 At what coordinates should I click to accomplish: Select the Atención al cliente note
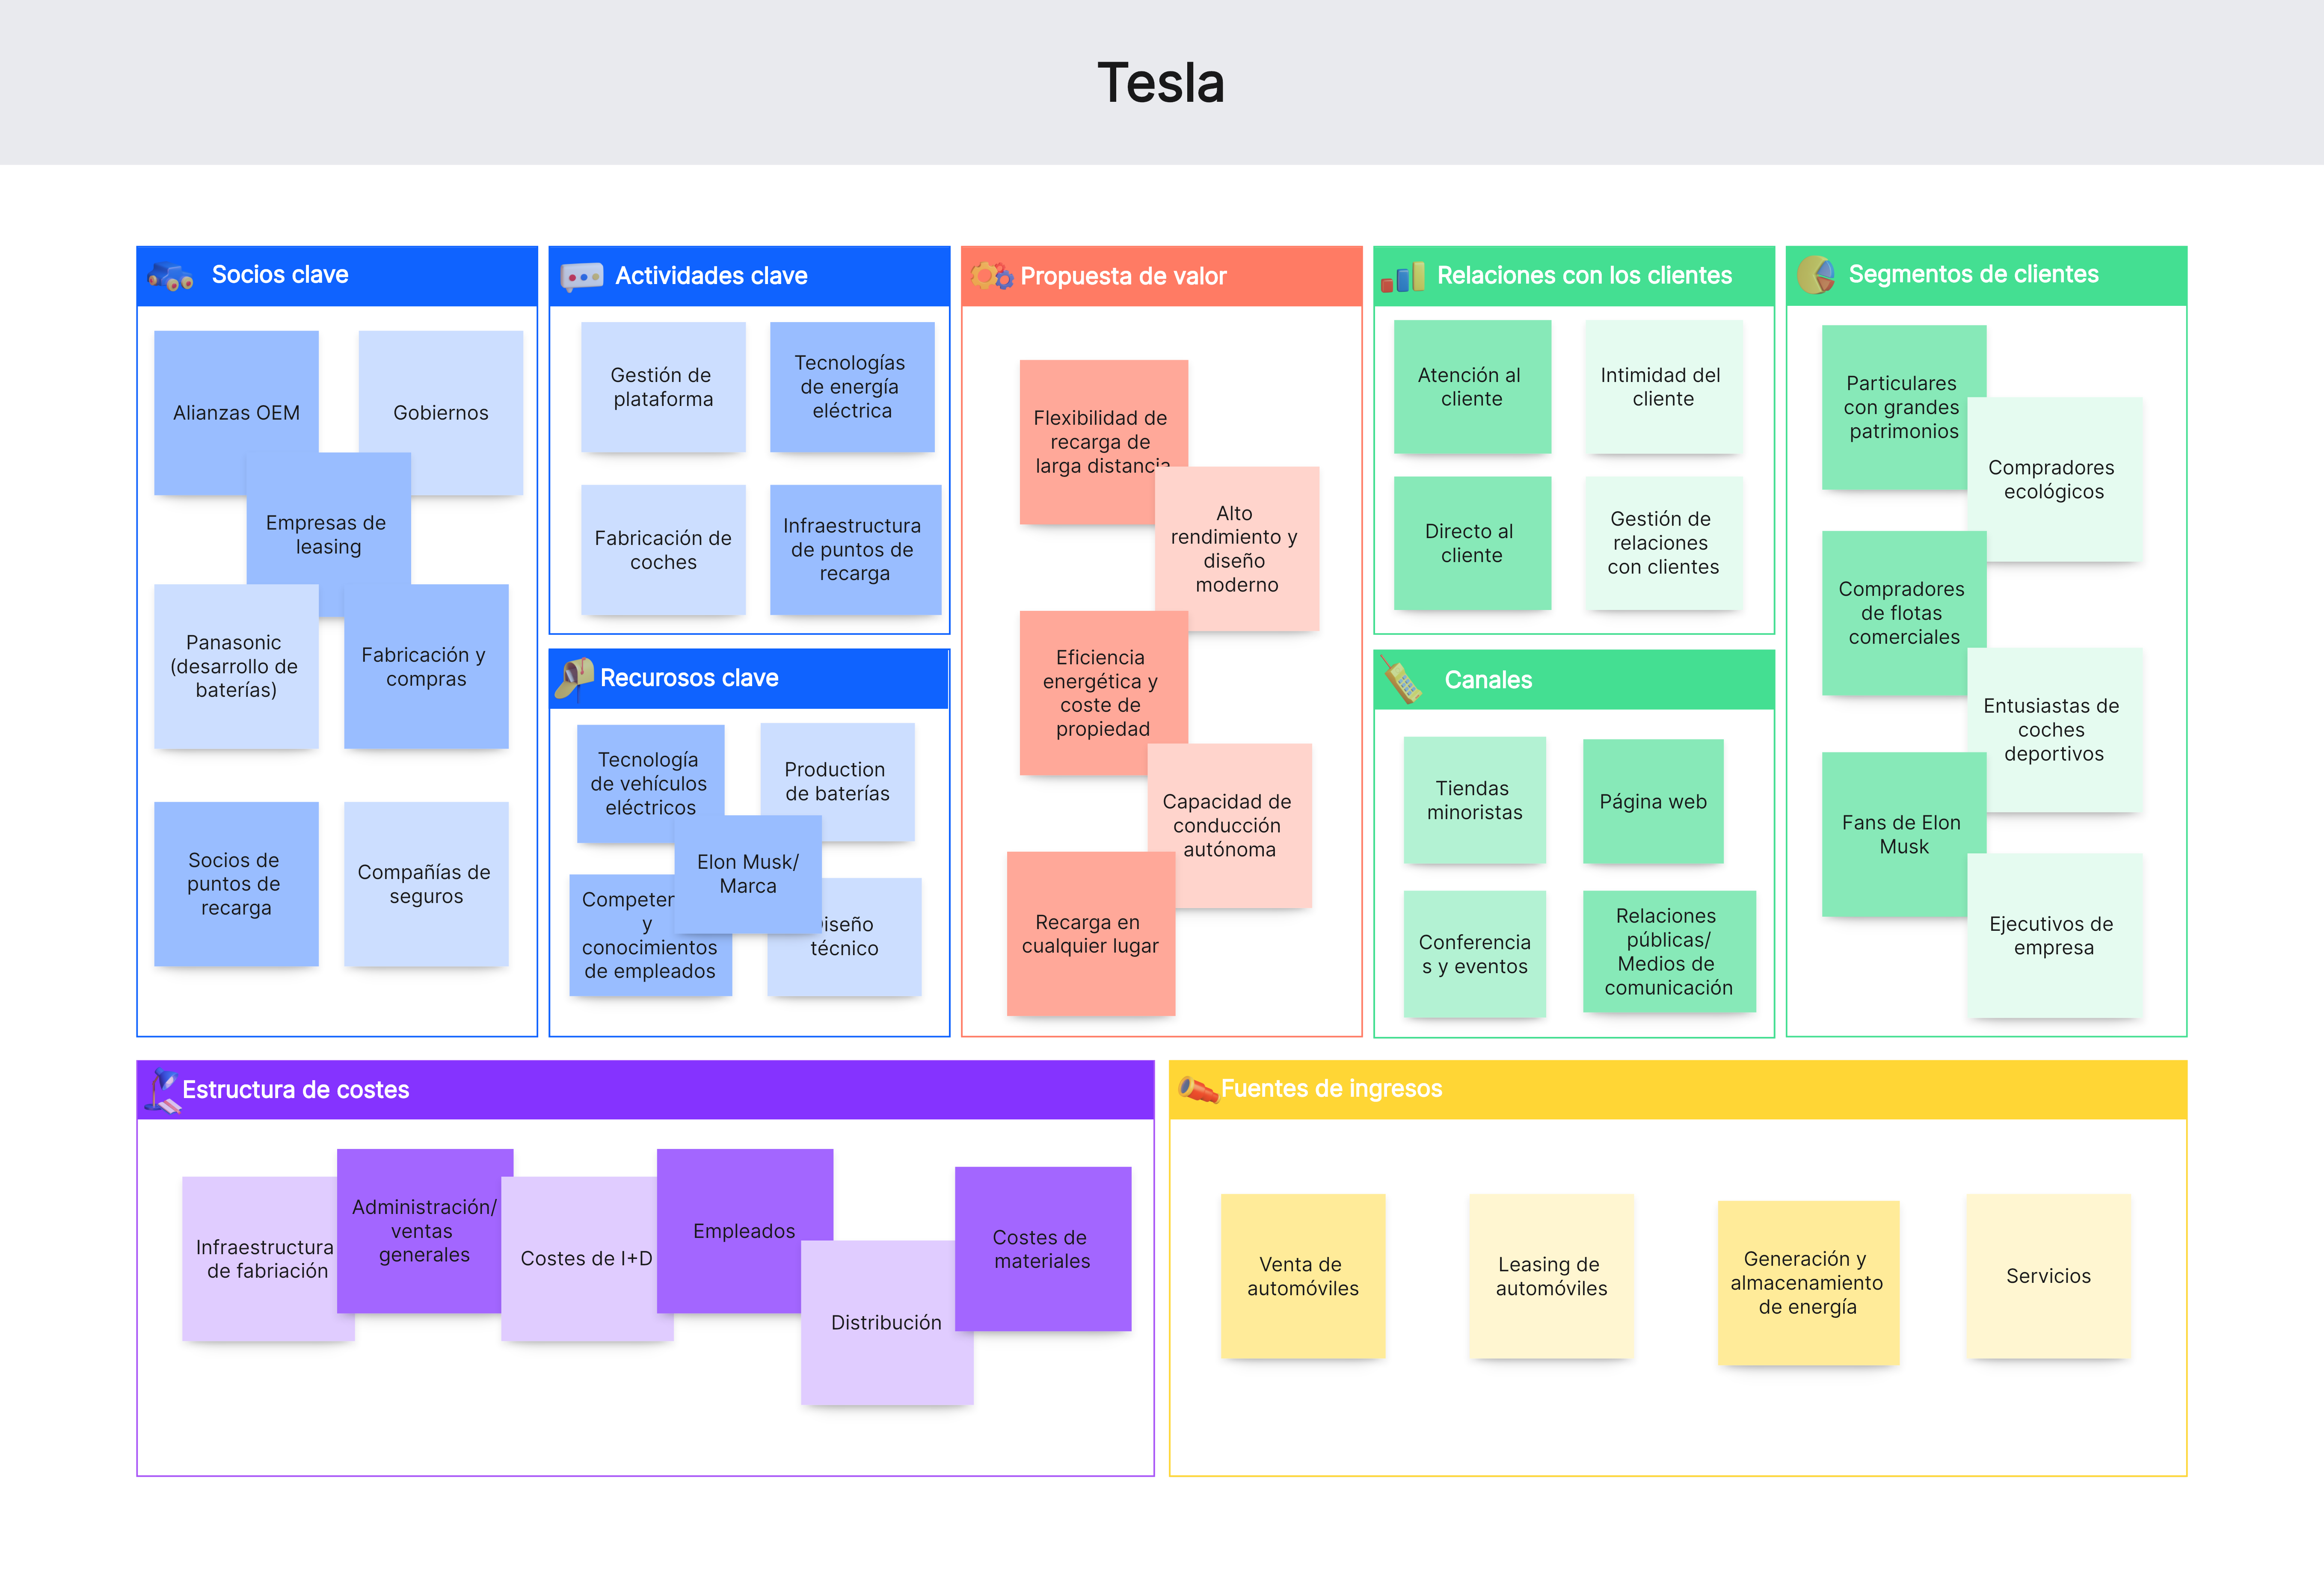click(x=1472, y=387)
